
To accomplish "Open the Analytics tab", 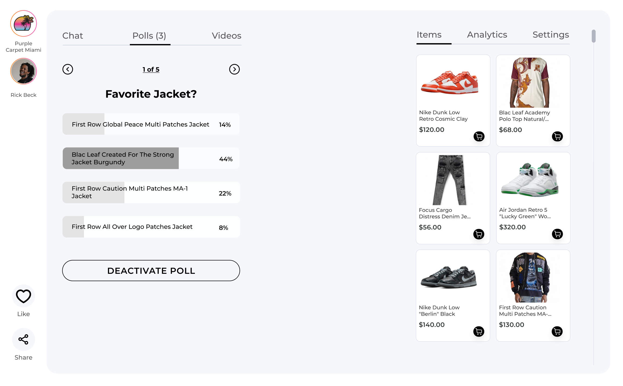I will (487, 35).
